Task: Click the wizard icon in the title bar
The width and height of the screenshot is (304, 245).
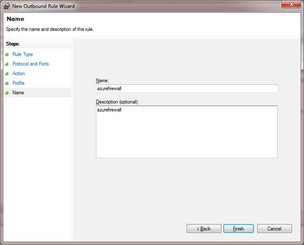Action: [6, 6]
